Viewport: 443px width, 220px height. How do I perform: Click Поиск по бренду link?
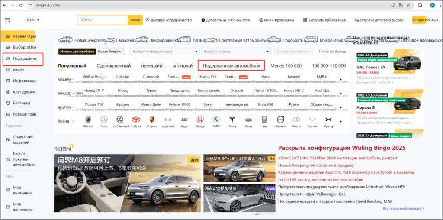(333, 52)
